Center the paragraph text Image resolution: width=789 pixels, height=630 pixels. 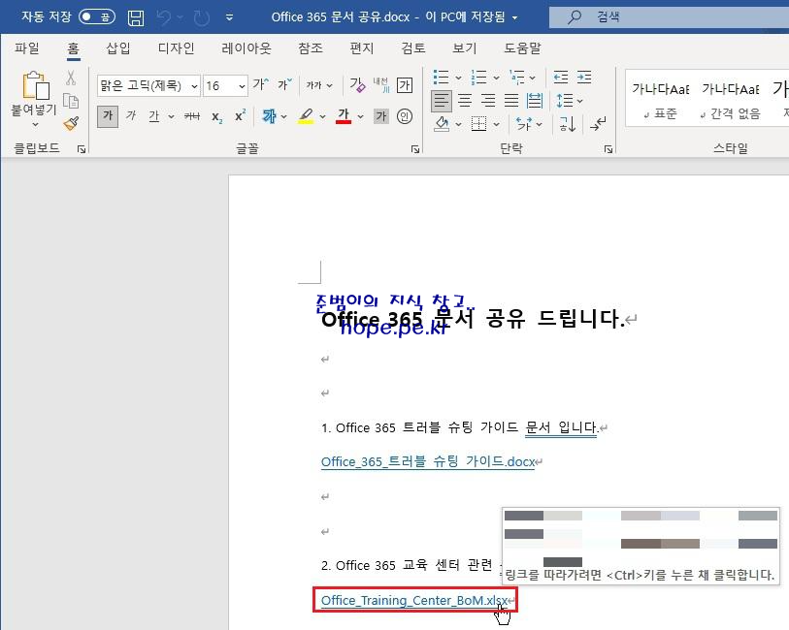pyautogui.click(x=465, y=101)
